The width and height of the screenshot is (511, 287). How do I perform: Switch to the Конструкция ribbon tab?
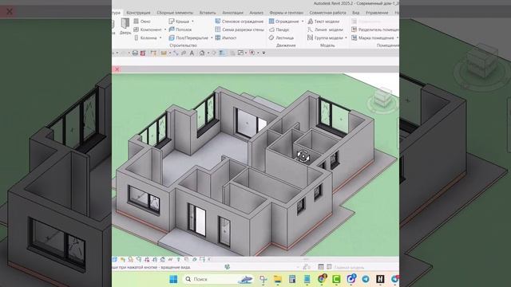[x=138, y=13]
